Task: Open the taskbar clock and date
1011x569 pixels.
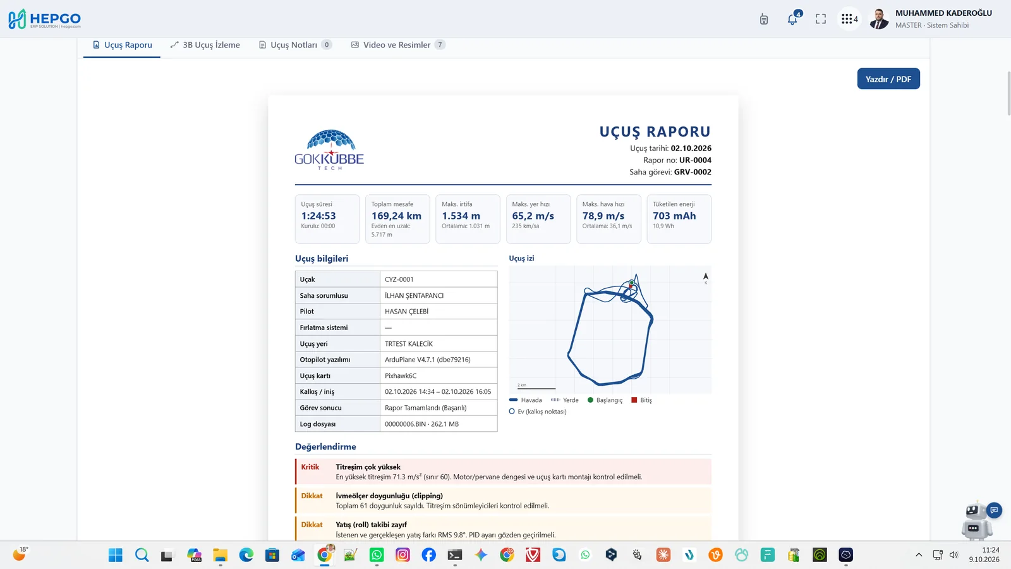Action: [x=984, y=555]
